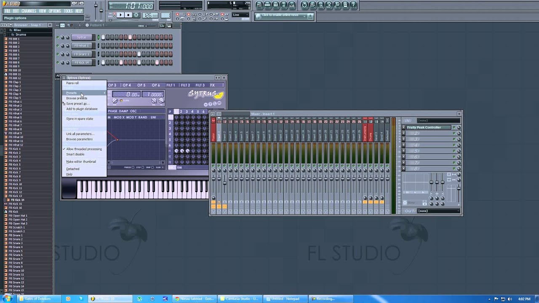The image size is (539, 303).
Task: Open Gates of Delirium taskbar item
Action: tap(38, 299)
